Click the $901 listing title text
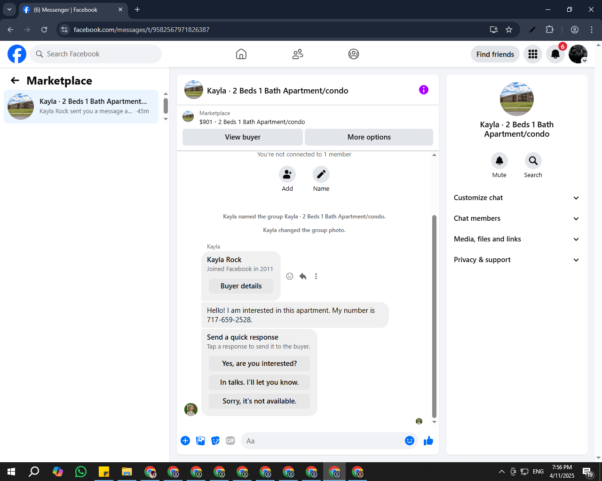 [252, 122]
